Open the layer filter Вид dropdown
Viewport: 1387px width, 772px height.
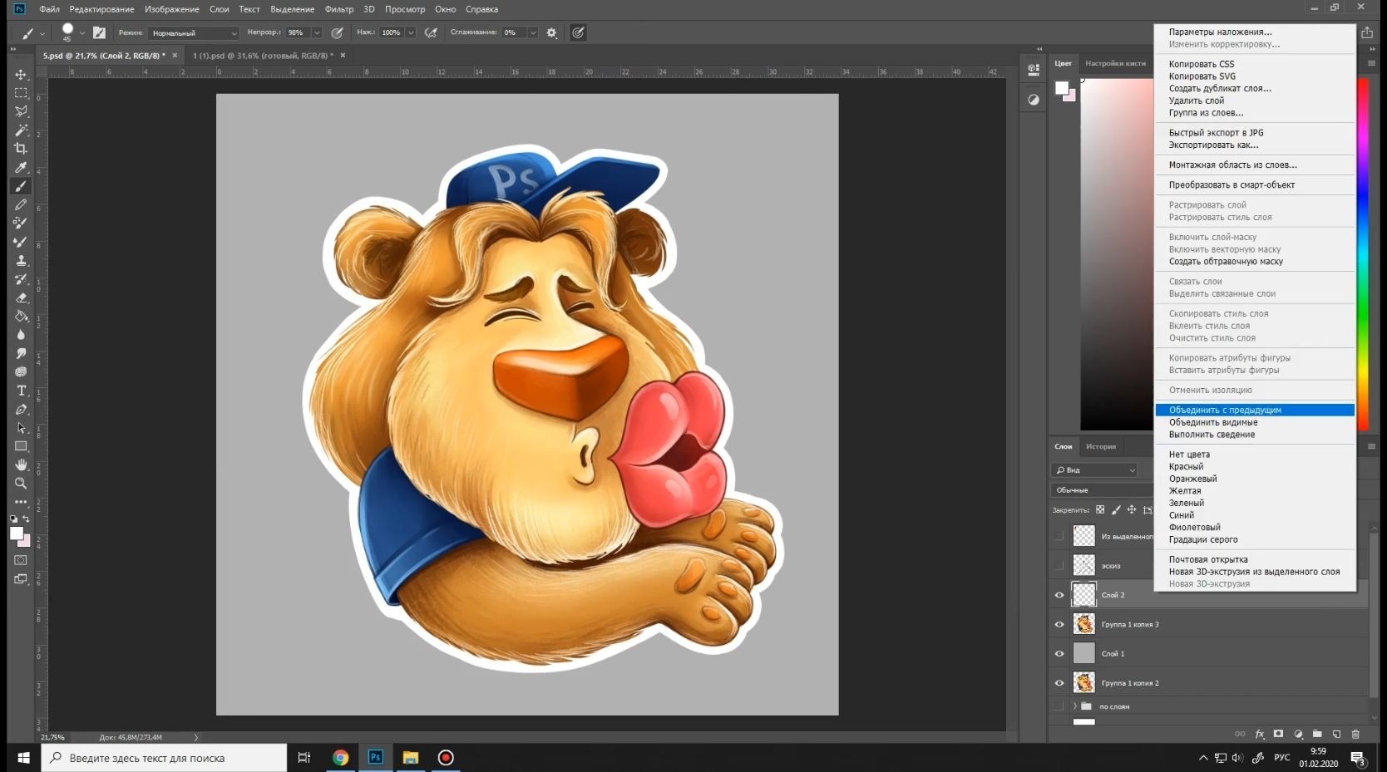tap(1095, 470)
